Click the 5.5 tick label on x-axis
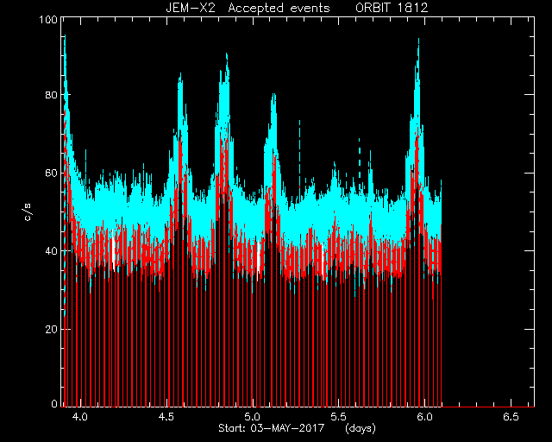The image size is (552, 442). [339, 417]
